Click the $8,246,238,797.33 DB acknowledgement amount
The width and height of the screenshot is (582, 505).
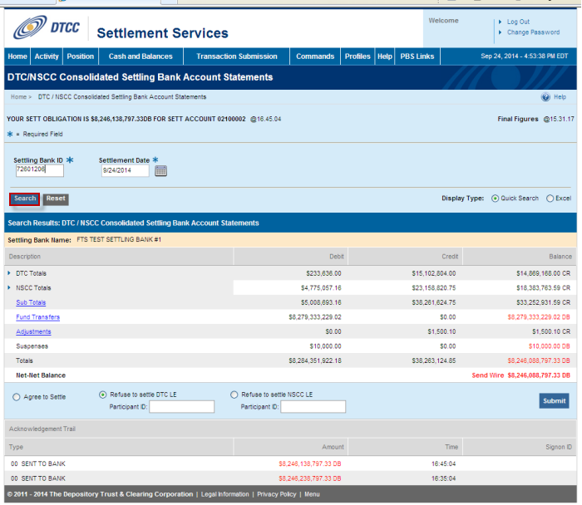click(x=310, y=478)
